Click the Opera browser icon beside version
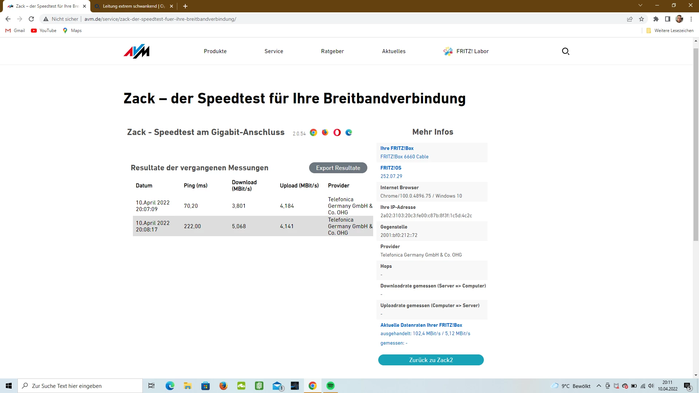 coord(337,132)
